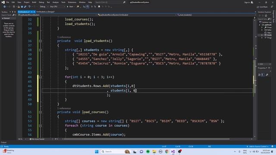
Task: Click the editor horizontal scrollbar
Action: click(x=147, y=139)
